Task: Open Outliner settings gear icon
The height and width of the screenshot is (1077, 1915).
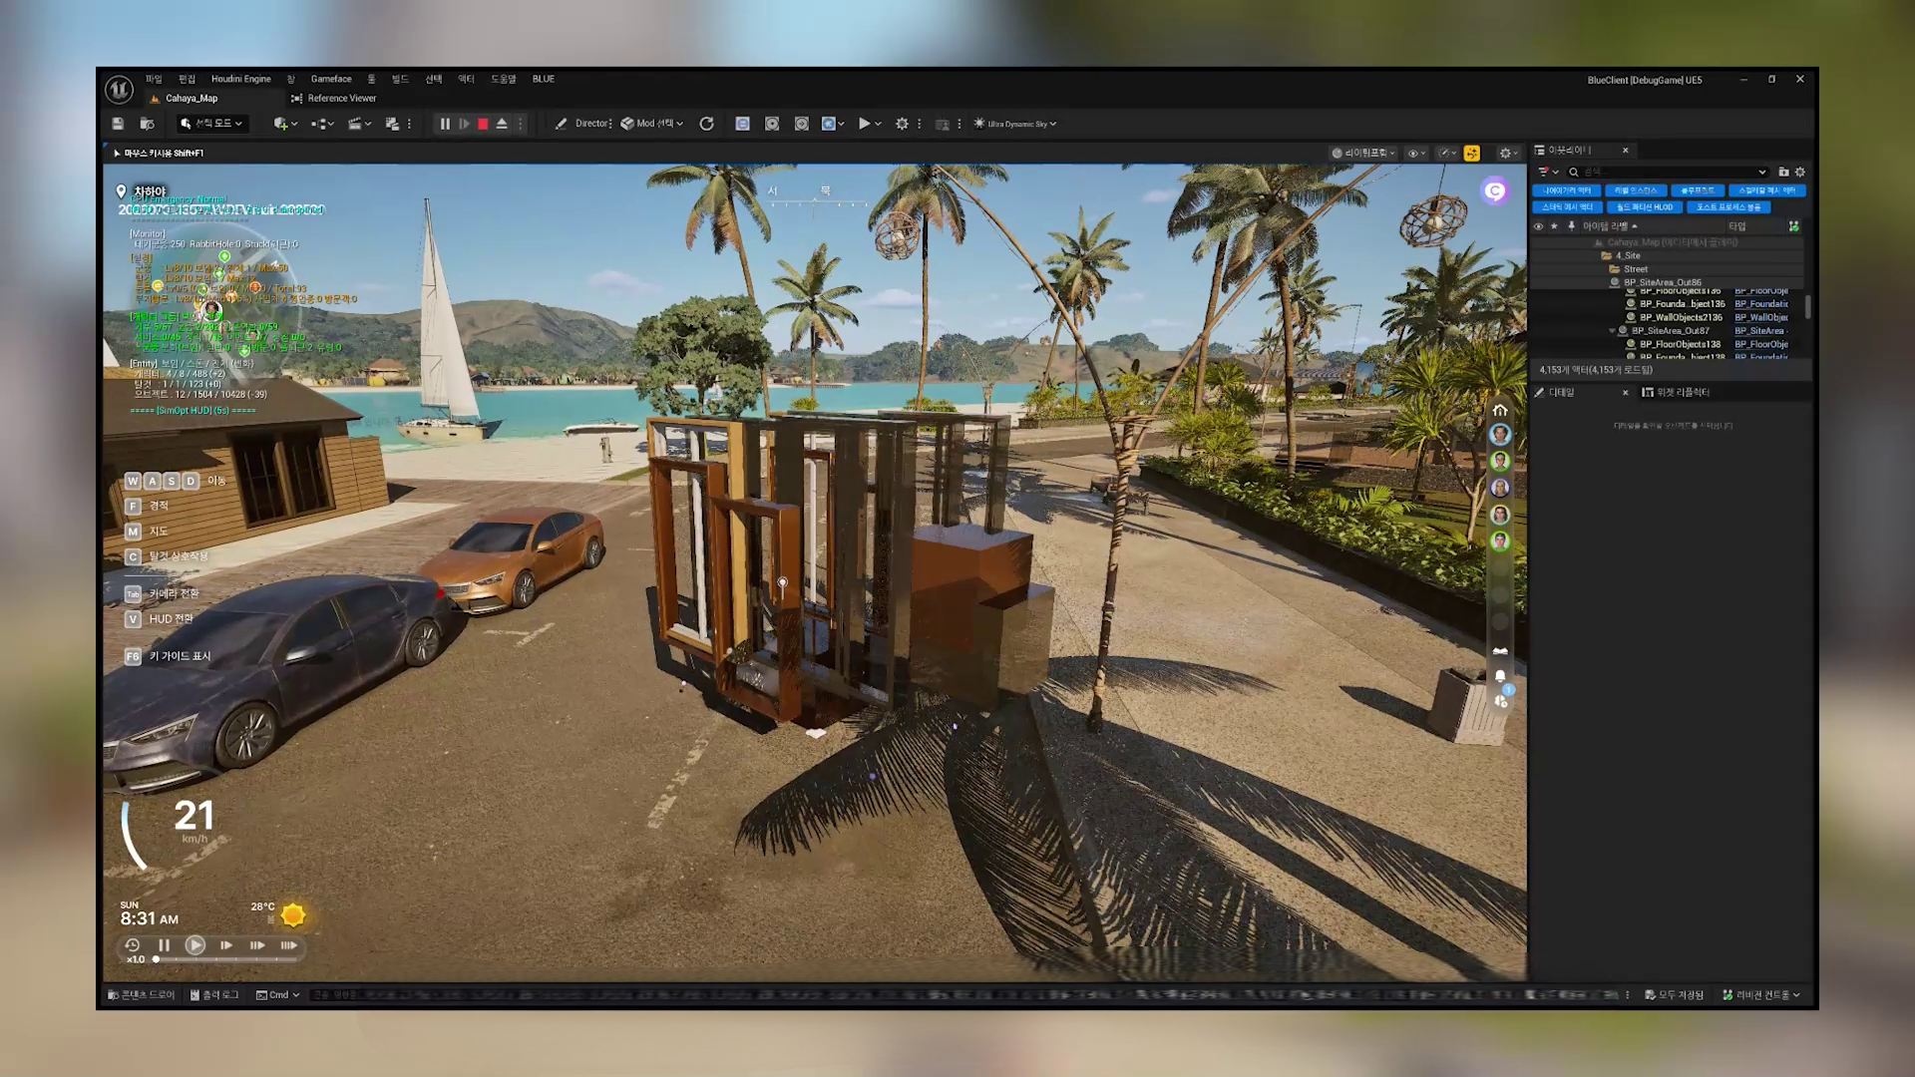Action: pos(1800,172)
